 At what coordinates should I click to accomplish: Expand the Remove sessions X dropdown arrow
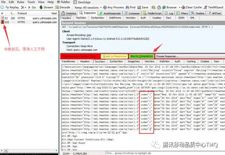point(26,7)
